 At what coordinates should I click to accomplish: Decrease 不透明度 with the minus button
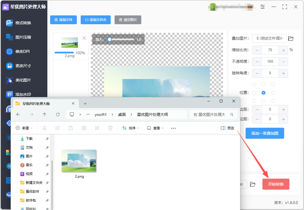[257, 62]
